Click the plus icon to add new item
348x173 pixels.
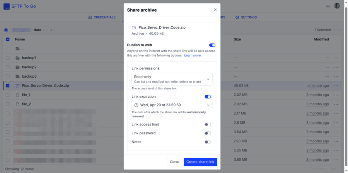(51, 30)
